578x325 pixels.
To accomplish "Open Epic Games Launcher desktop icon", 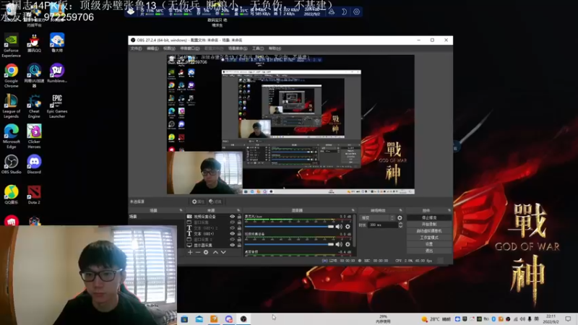I will [57, 106].
